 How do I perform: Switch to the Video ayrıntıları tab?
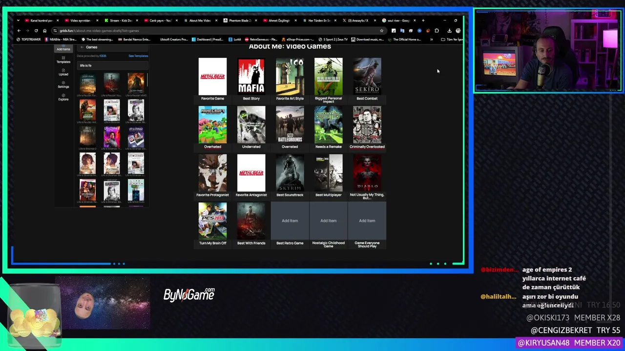81,20
